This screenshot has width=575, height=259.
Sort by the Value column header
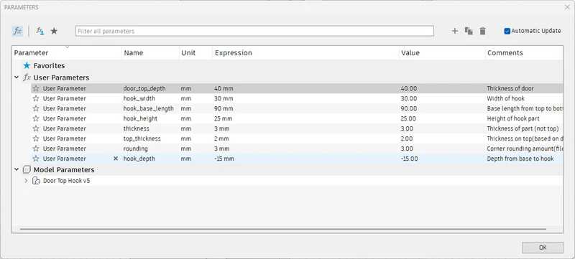(442, 52)
